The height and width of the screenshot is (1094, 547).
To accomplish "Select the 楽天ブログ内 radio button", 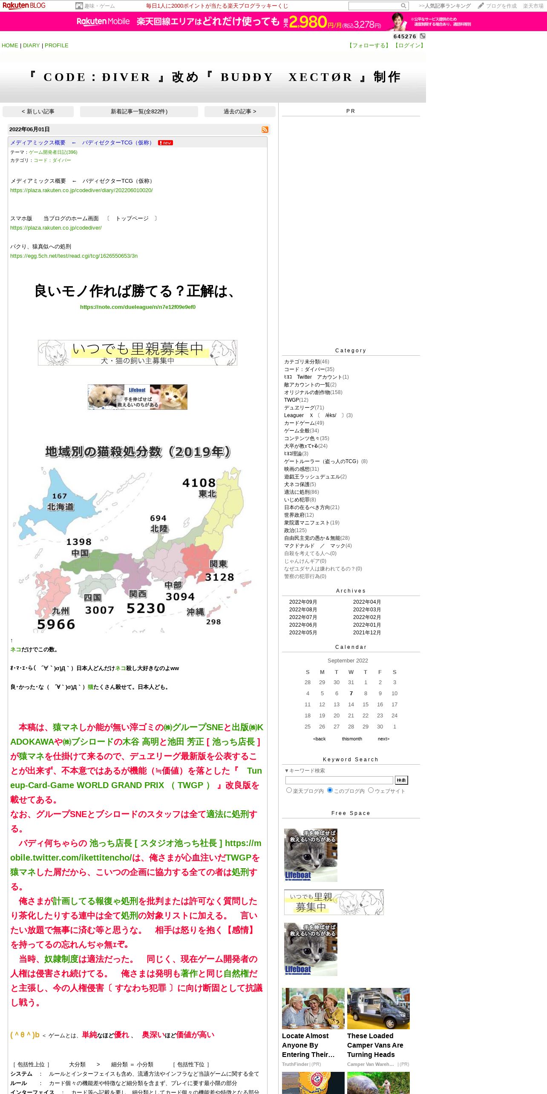I will (289, 790).
